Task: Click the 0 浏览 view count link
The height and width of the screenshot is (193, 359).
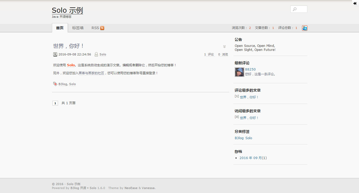Action: (223, 54)
